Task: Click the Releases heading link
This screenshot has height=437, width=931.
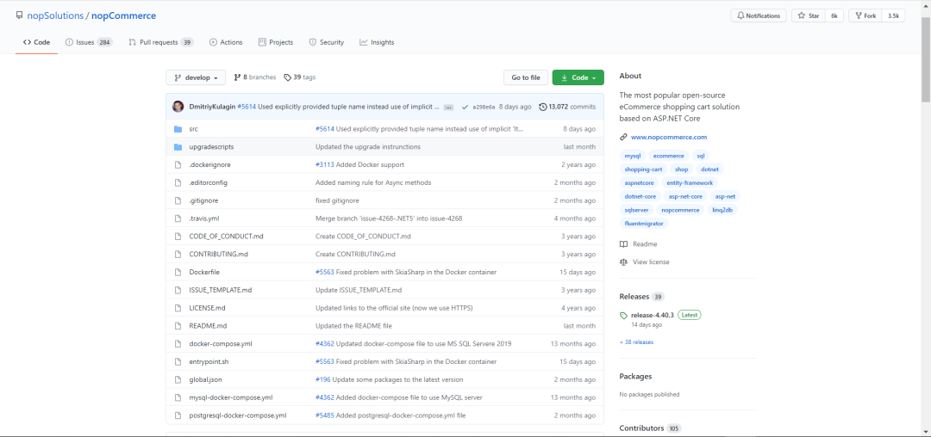Action: [634, 297]
